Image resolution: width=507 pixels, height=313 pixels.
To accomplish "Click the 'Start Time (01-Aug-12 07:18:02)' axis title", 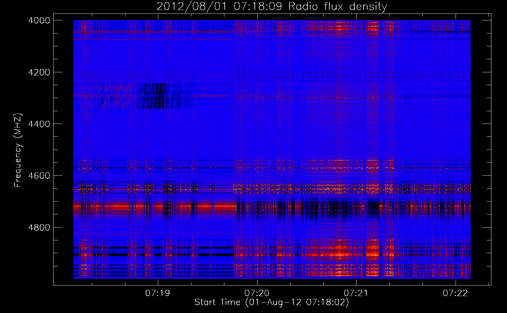I will pos(272,302).
